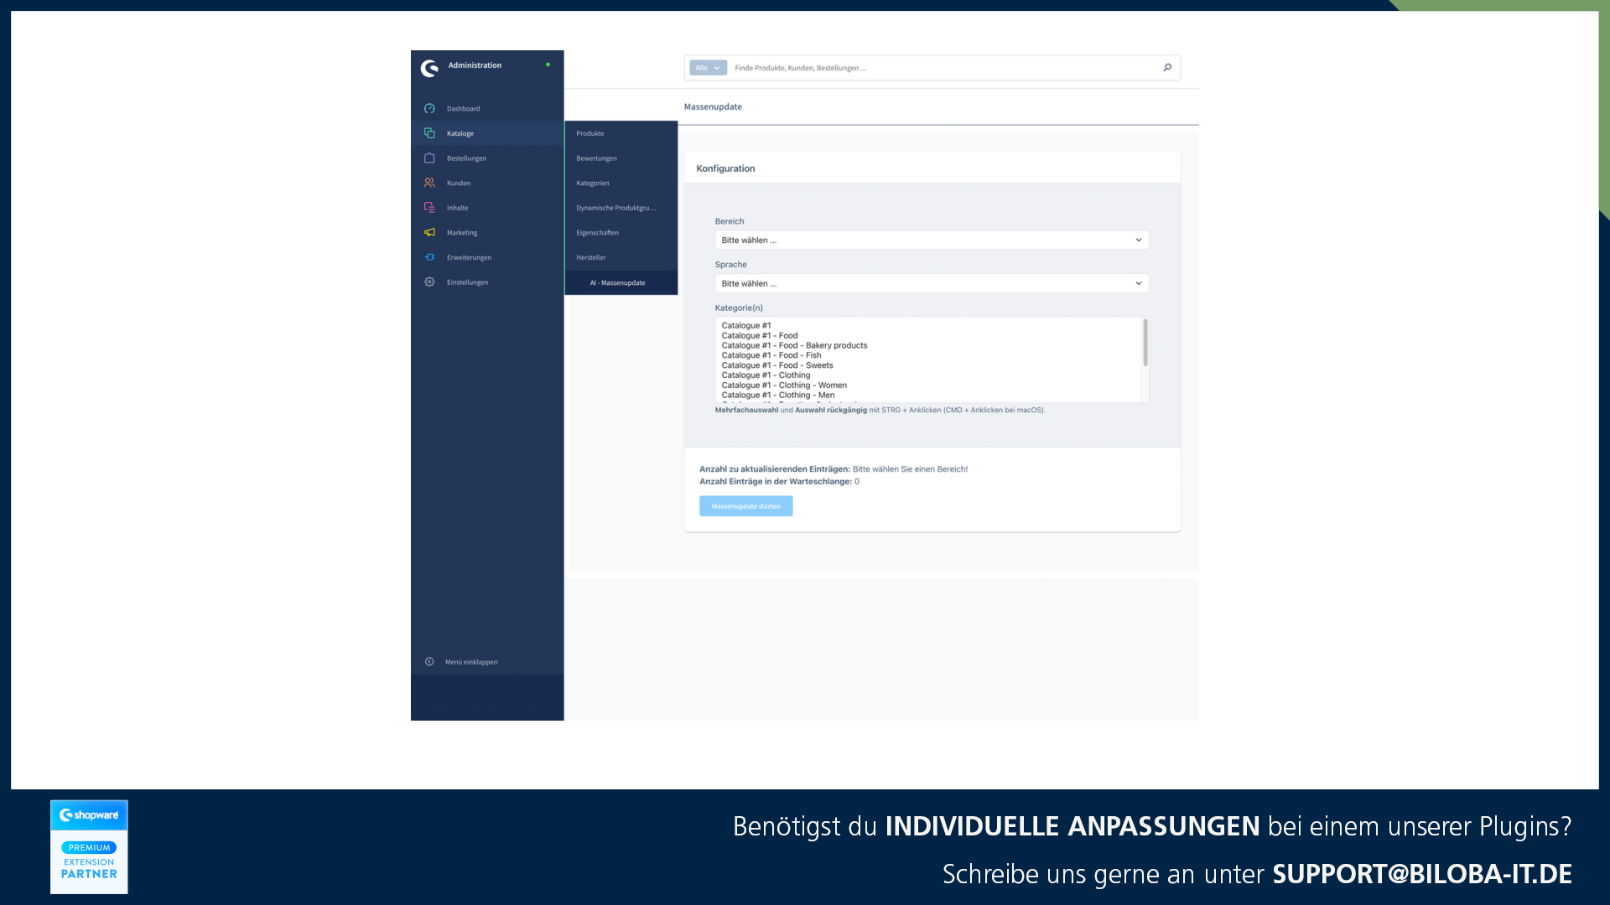This screenshot has width=1610, height=905.
Task: Click the search input field
Action: click(943, 67)
